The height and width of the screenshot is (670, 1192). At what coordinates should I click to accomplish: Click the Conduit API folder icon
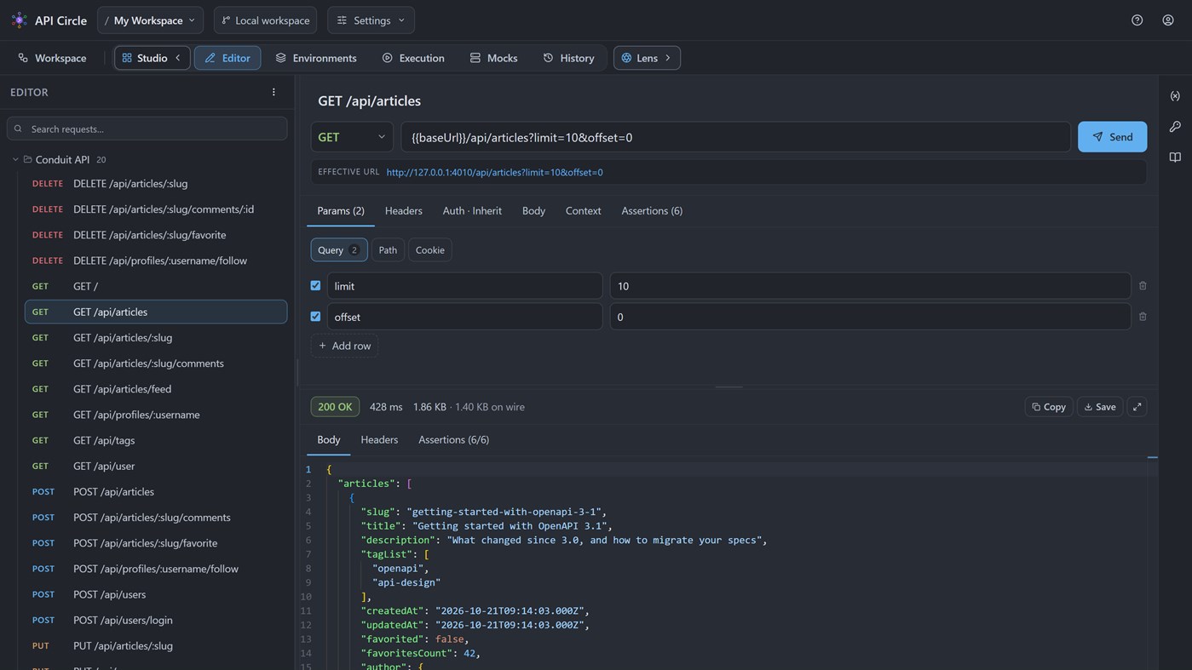(27, 159)
